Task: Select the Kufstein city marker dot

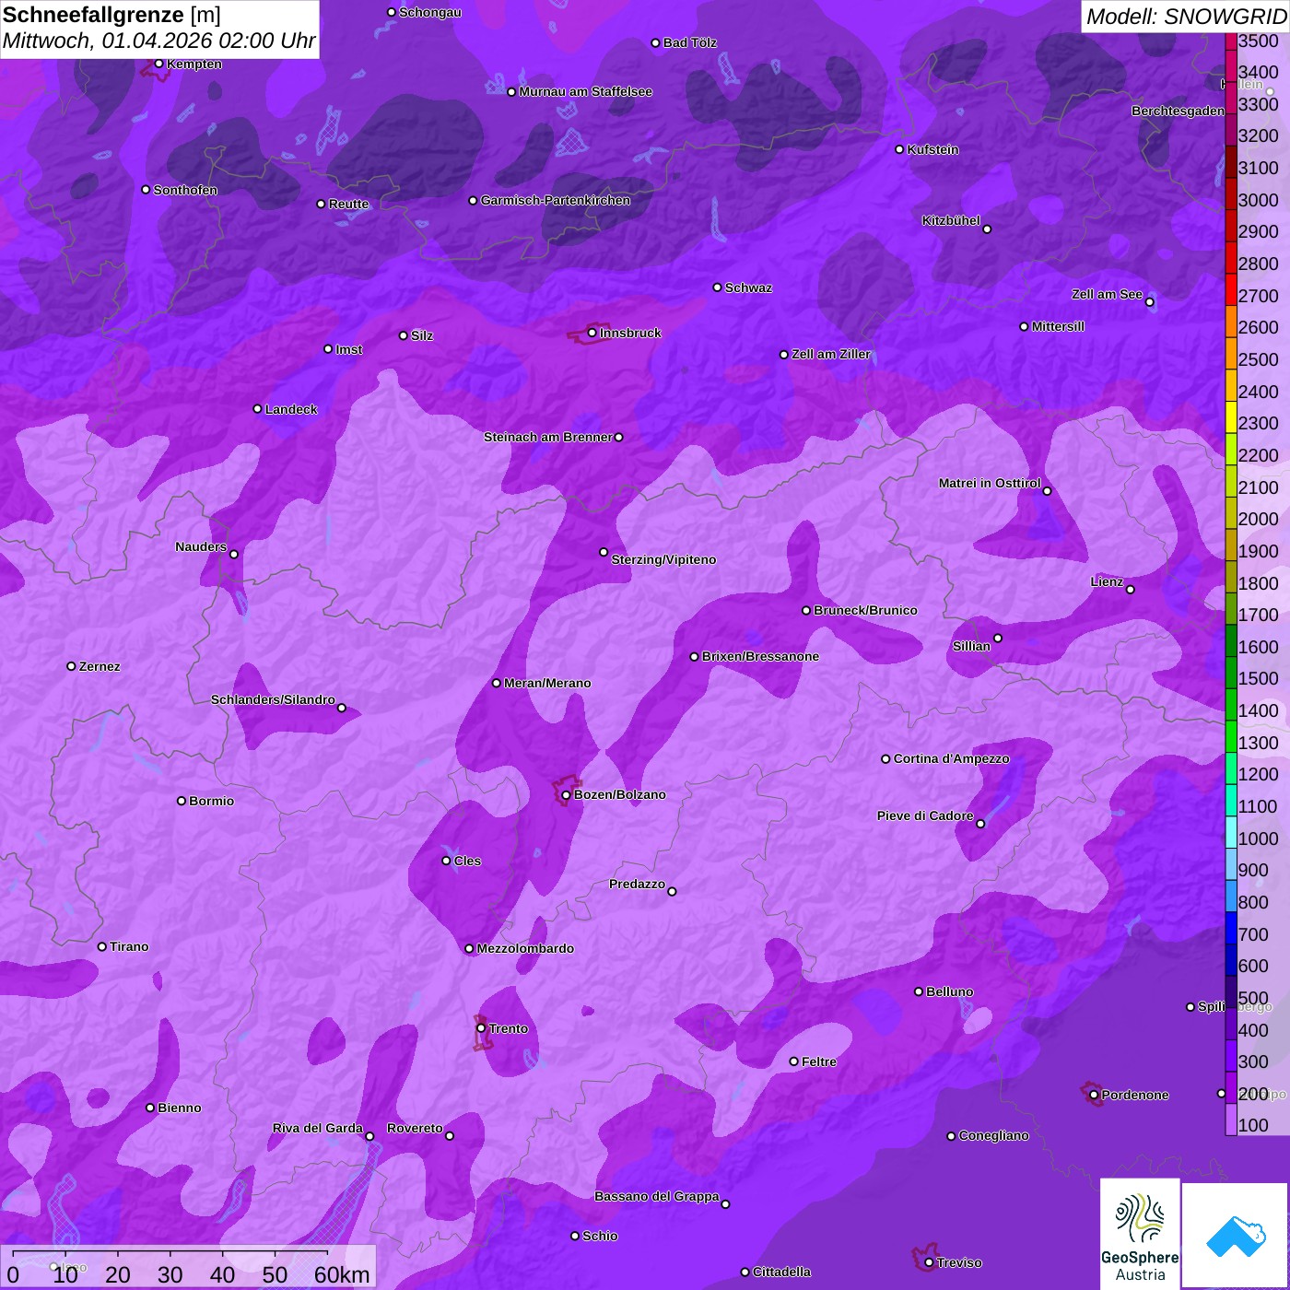Action: click(899, 149)
